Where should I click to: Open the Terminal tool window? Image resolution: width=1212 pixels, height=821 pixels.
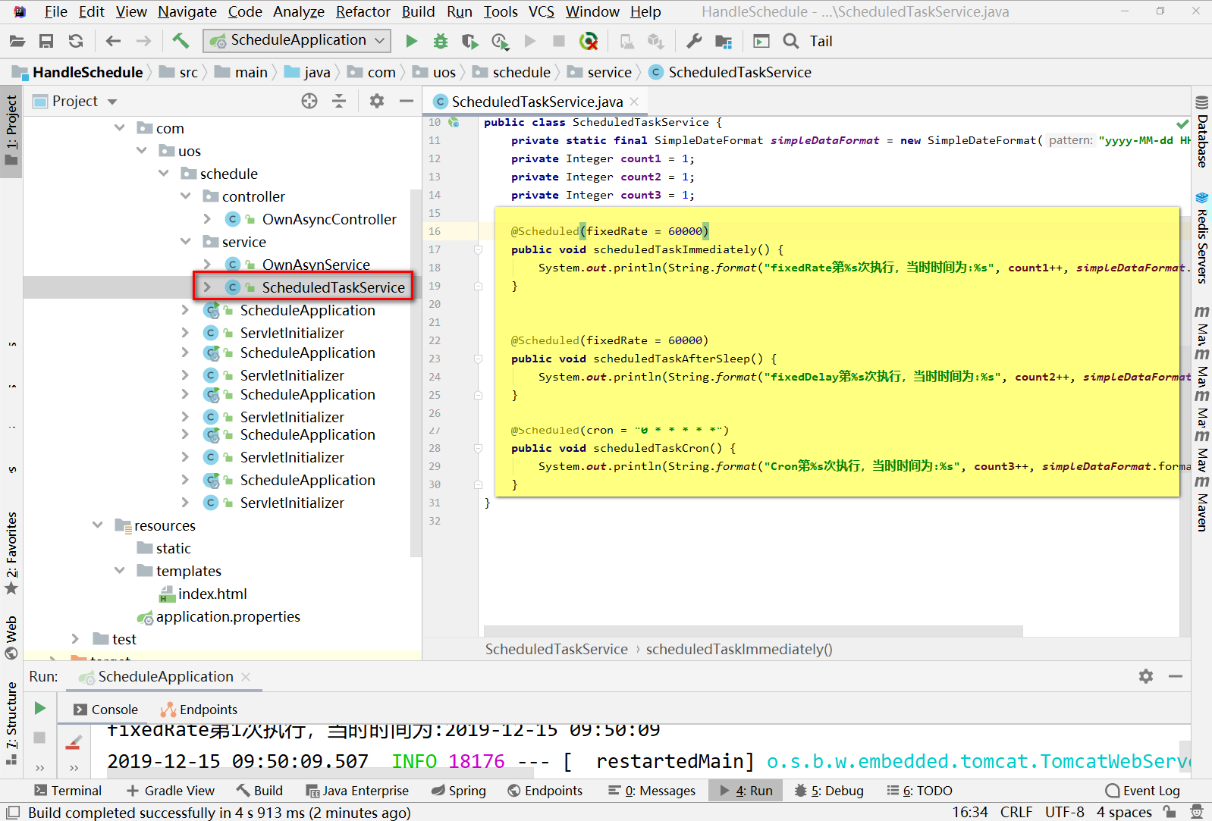[x=68, y=791]
